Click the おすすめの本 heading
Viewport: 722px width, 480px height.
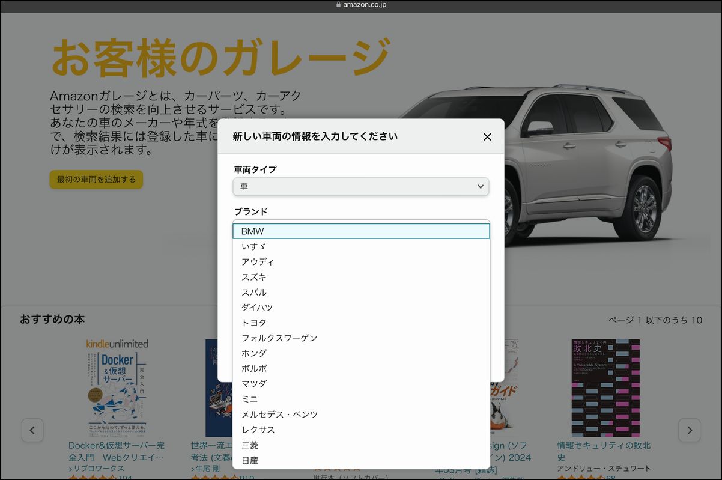52,319
